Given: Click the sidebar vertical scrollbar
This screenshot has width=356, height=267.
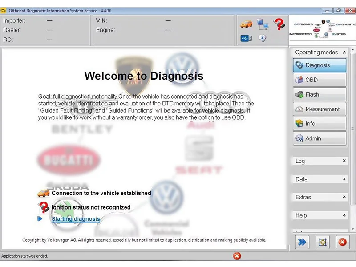Looking at the screenshot, I should point(352,129).
